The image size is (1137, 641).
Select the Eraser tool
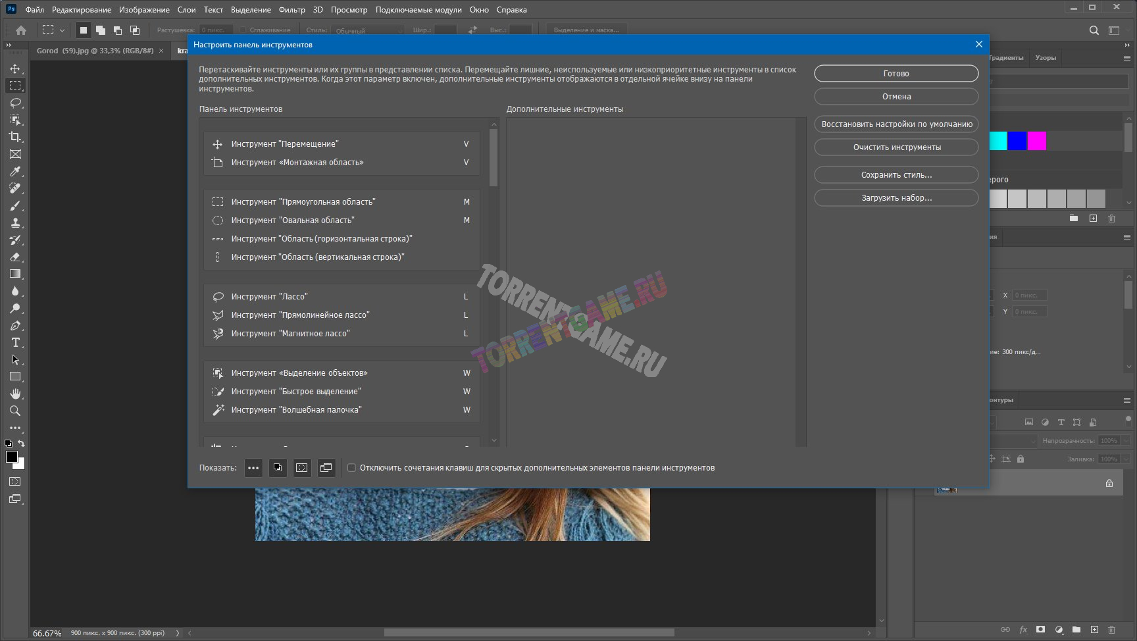click(15, 257)
